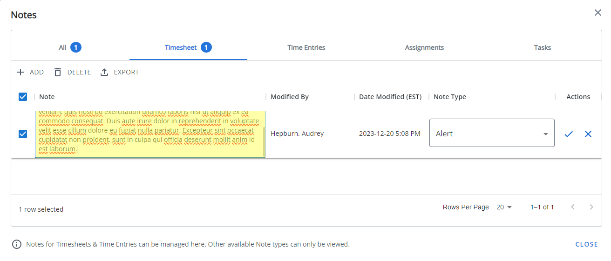This screenshot has height=261, width=611.
Task: Click the info icon beside notes message
Action: (17, 244)
